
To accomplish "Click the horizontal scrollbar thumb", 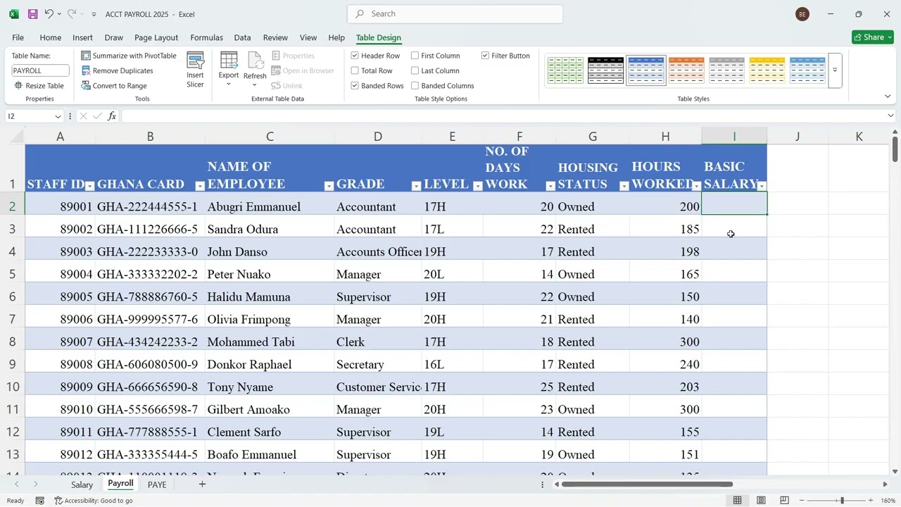I will (x=647, y=484).
